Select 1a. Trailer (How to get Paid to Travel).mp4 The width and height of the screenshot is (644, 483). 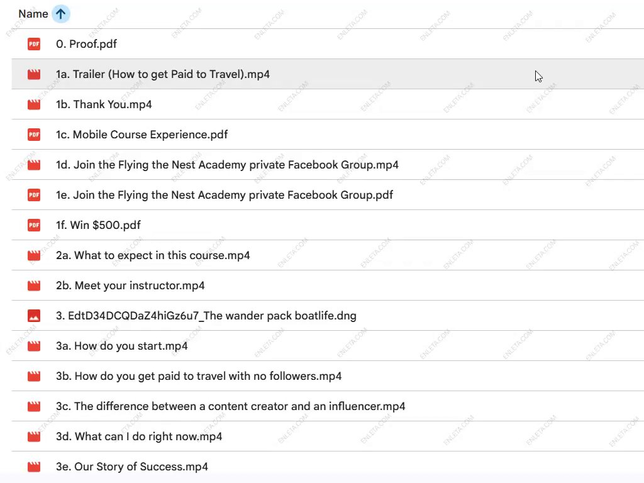pyautogui.click(x=163, y=74)
